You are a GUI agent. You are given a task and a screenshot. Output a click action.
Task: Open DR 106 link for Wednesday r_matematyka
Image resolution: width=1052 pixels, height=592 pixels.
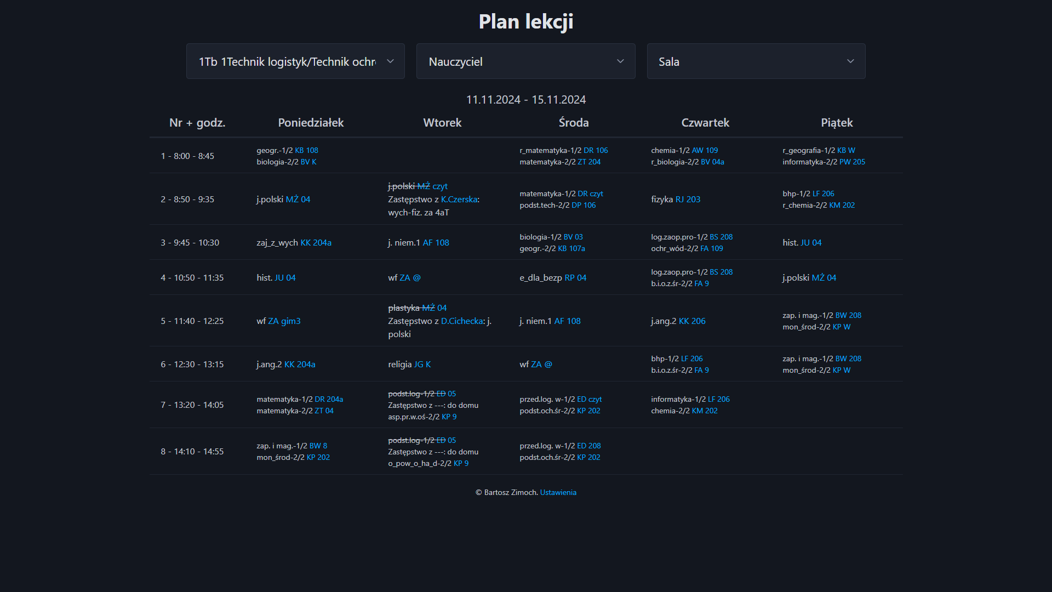pos(595,150)
